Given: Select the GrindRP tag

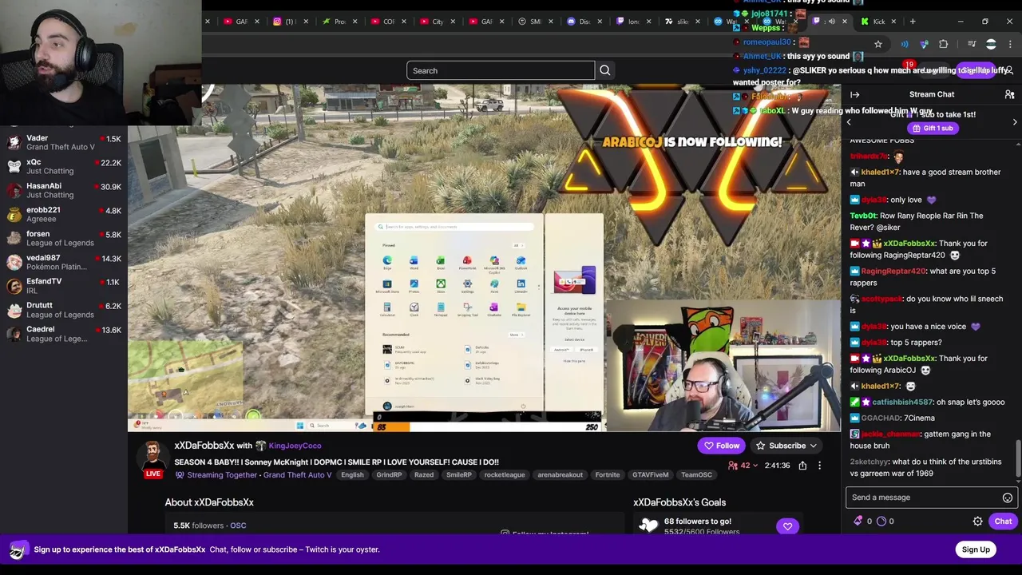Looking at the screenshot, I should 389,475.
